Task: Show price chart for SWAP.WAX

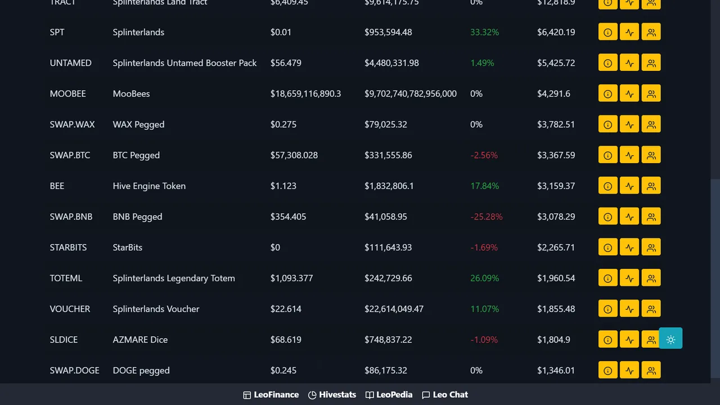Action: 629,124
